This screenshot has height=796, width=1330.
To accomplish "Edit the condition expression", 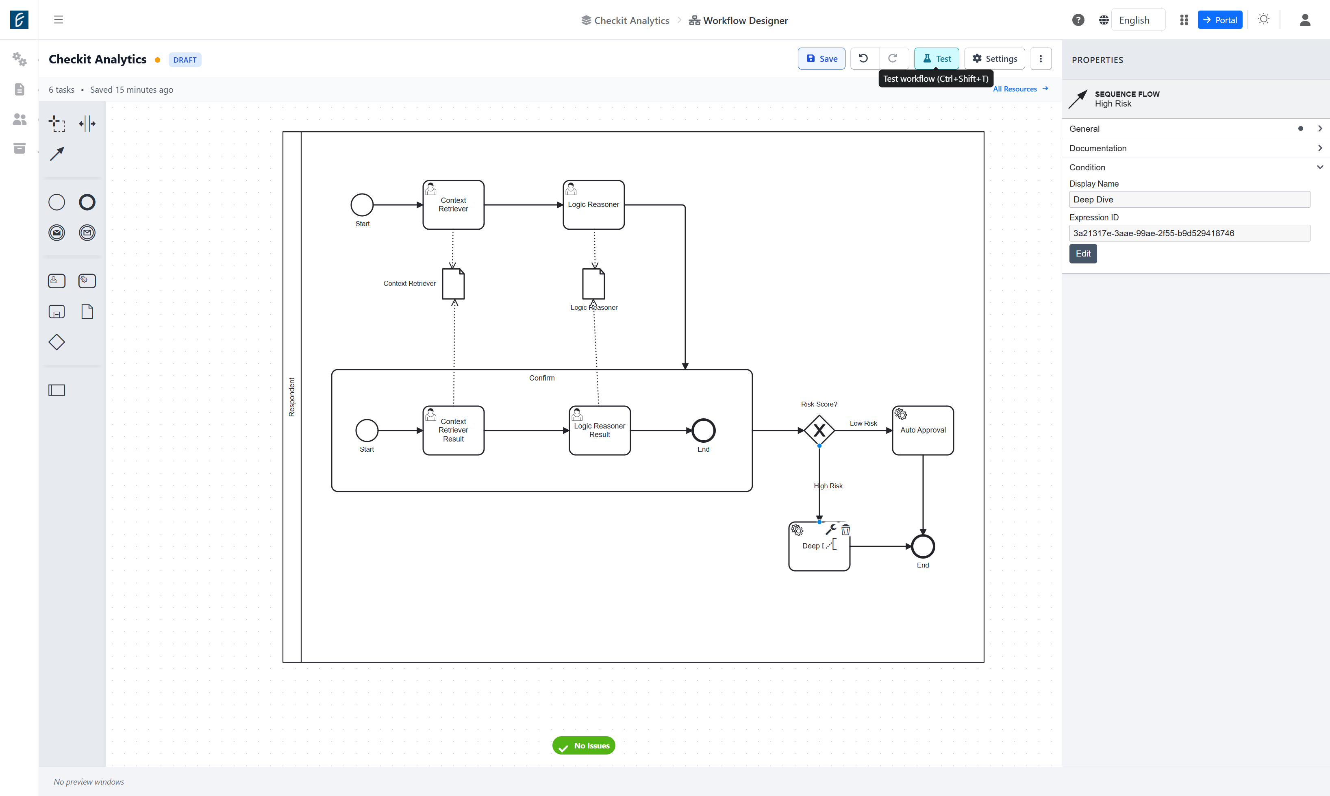I will click(1083, 254).
